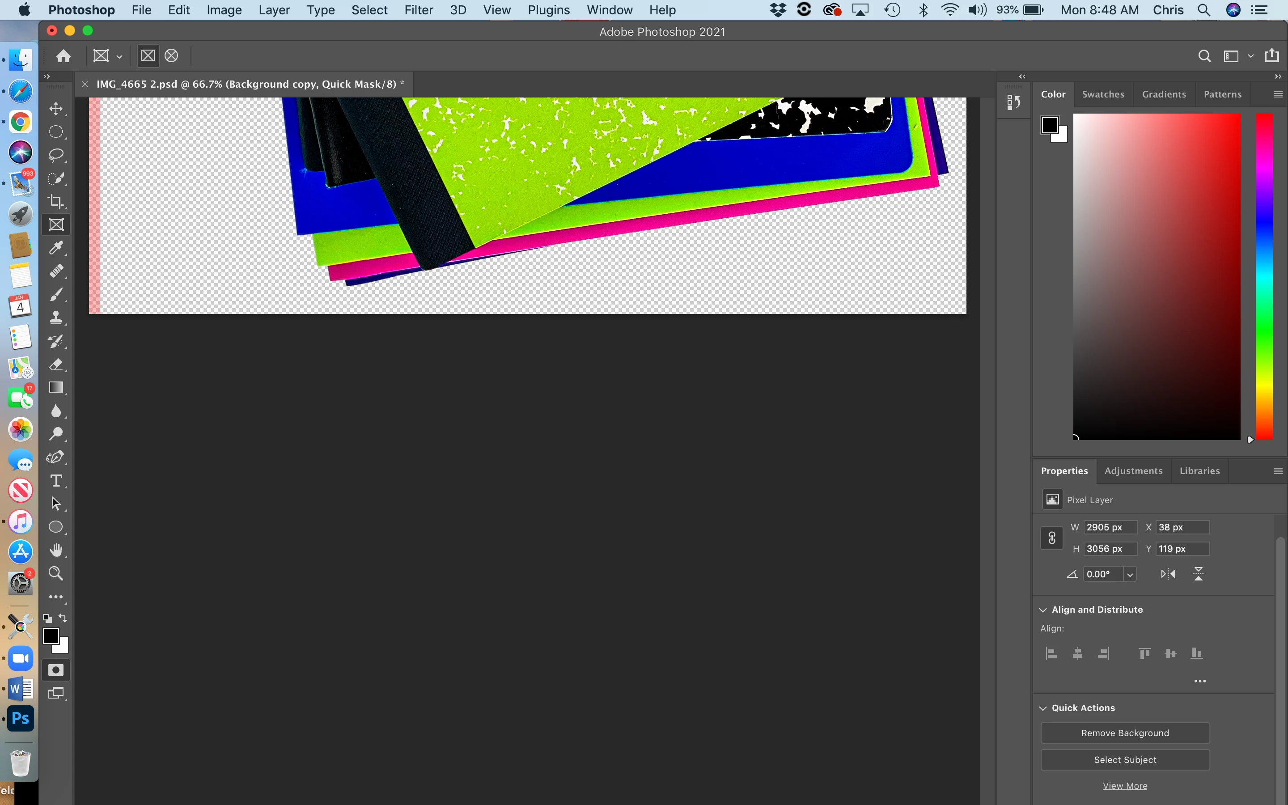Open the rotation angle dropdown
The width and height of the screenshot is (1288, 805).
(x=1129, y=575)
